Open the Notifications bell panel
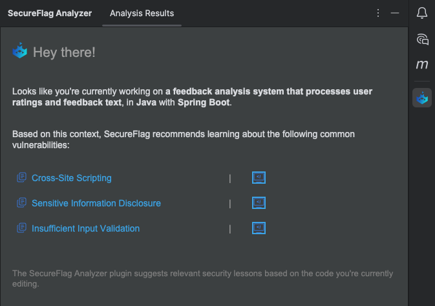The image size is (435, 306). pos(422,13)
